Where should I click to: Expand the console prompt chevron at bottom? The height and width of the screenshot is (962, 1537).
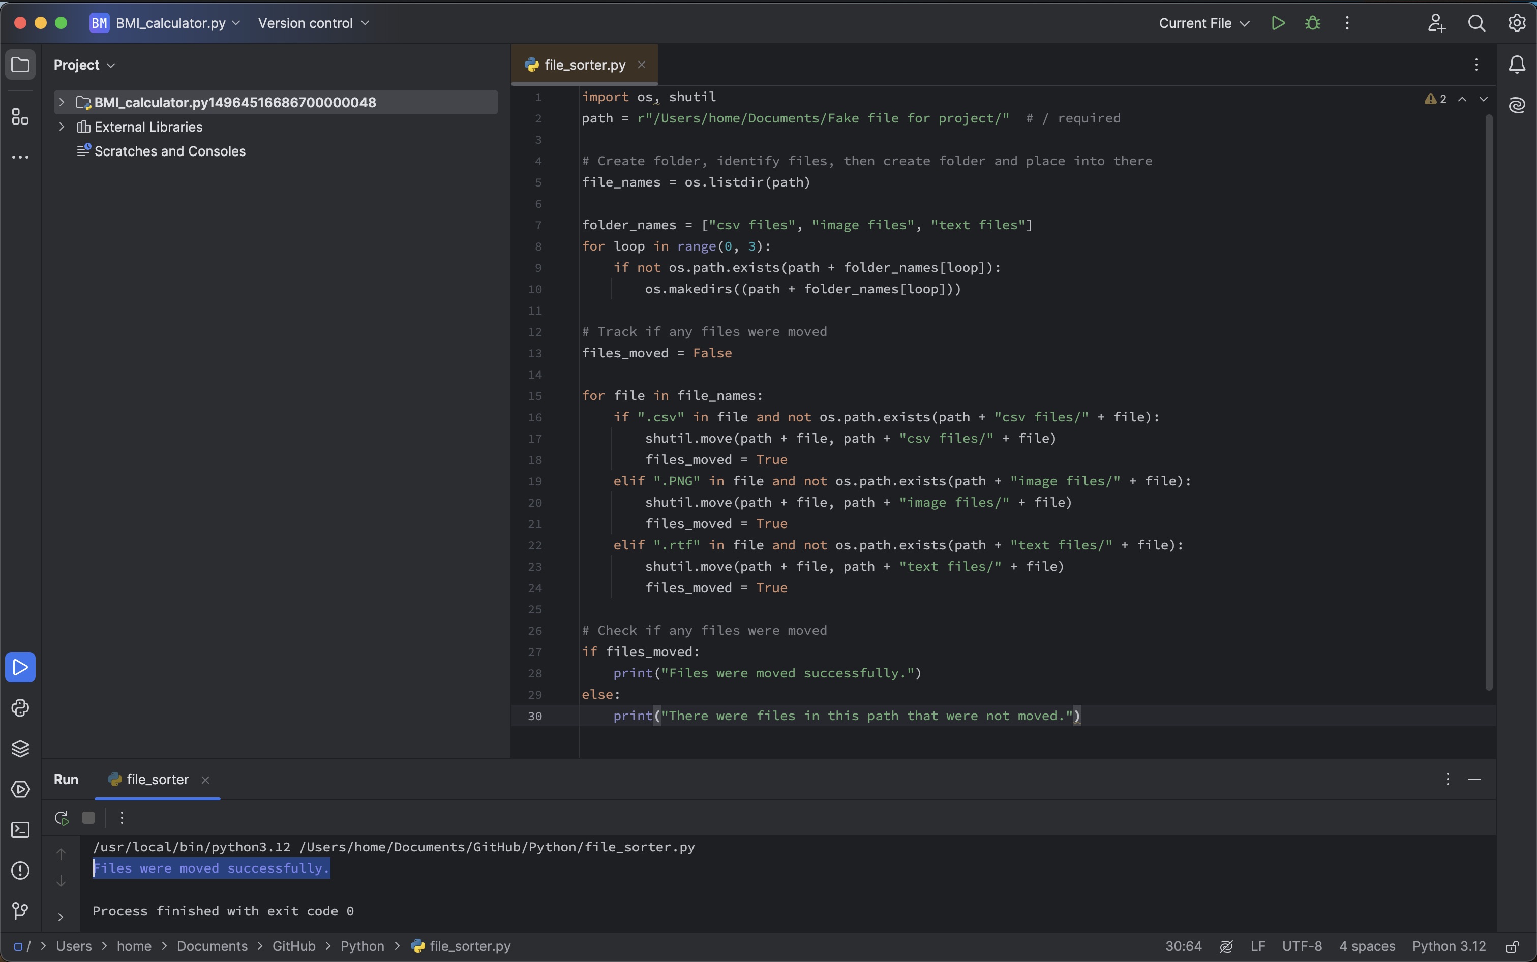61,917
